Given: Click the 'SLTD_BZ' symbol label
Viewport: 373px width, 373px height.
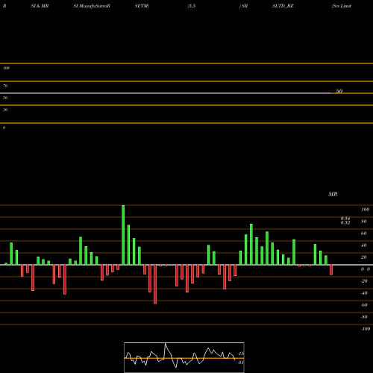Looking at the screenshot, I should tap(283, 6).
